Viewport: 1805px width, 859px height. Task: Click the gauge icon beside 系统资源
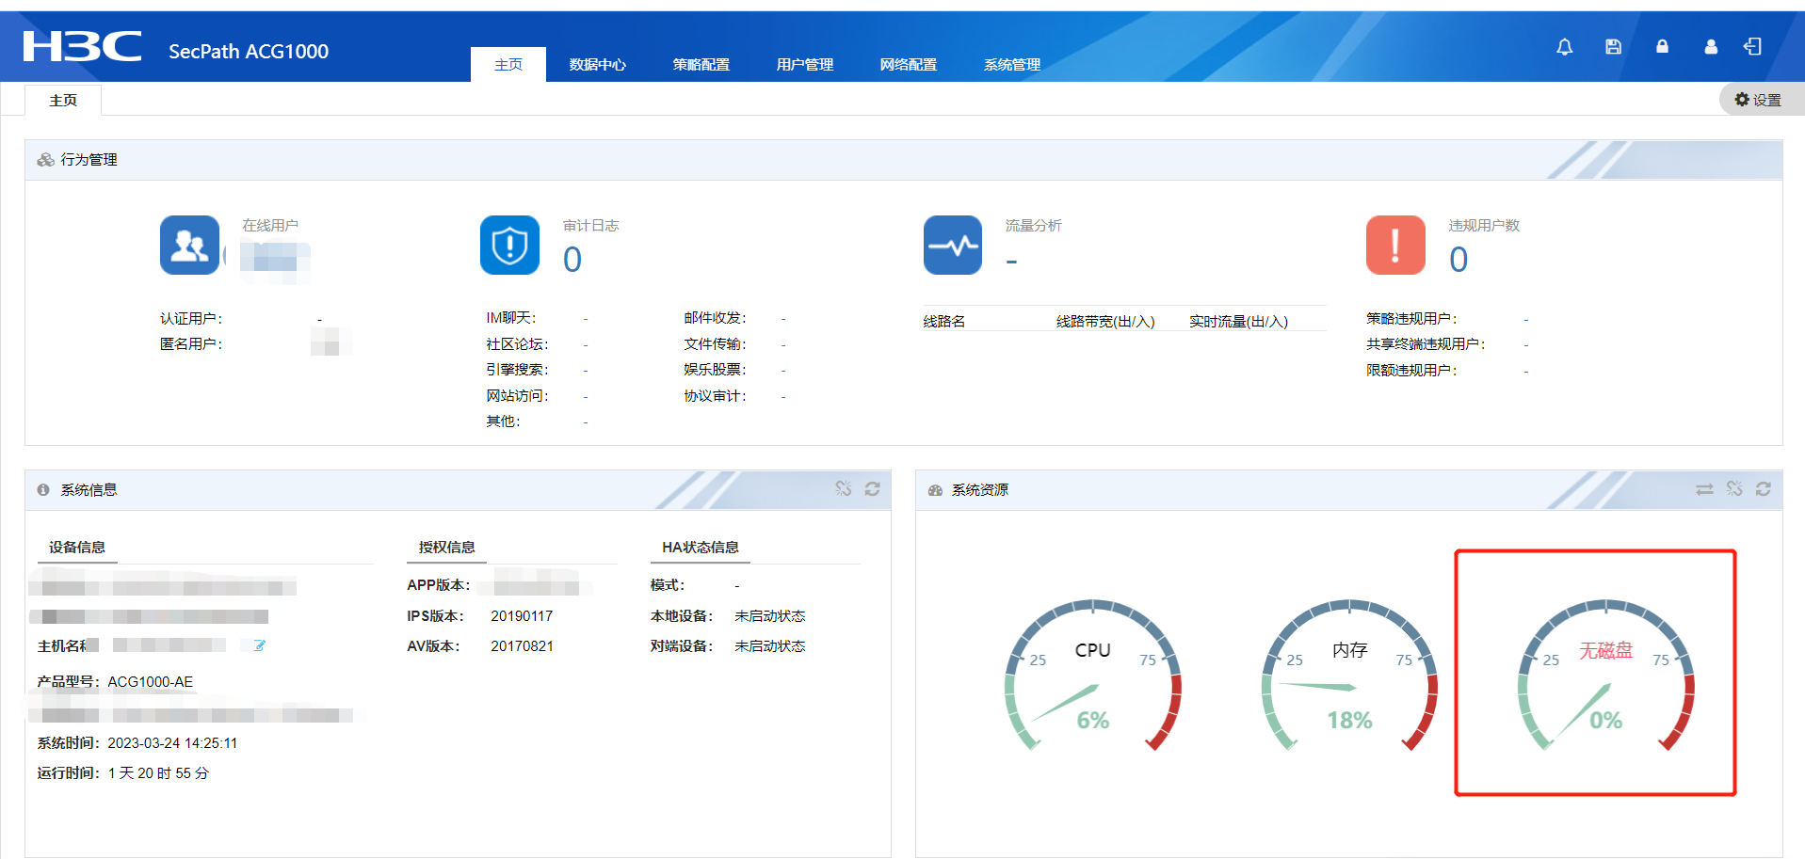pos(935,490)
